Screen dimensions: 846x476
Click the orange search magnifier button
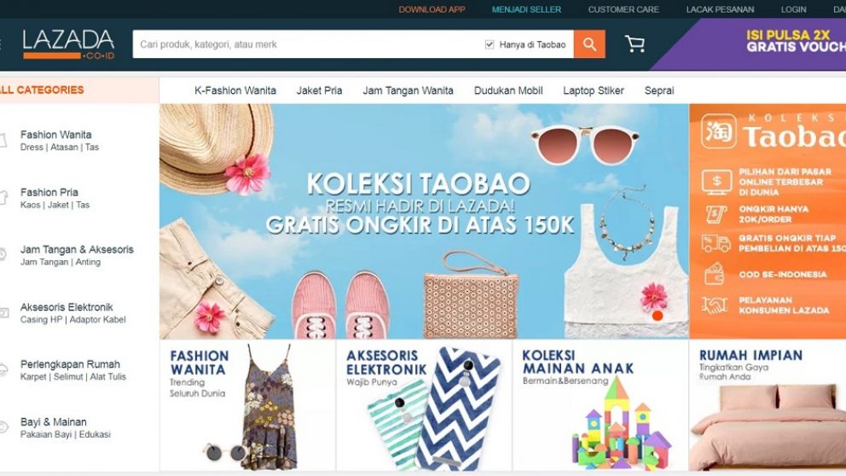click(589, 44)
